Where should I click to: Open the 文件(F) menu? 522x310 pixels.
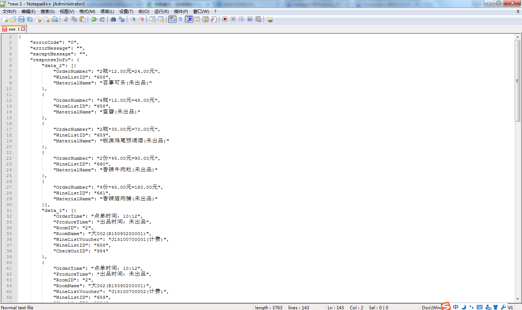[x=9, y=12]
